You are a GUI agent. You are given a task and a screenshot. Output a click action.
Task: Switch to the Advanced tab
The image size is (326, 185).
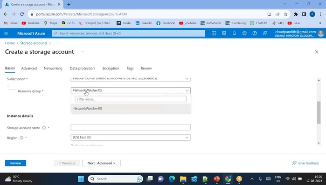(x=29, y=69)
